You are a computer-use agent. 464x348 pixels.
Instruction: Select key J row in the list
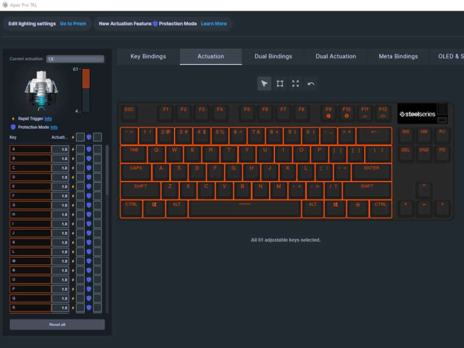click(31, 233)
